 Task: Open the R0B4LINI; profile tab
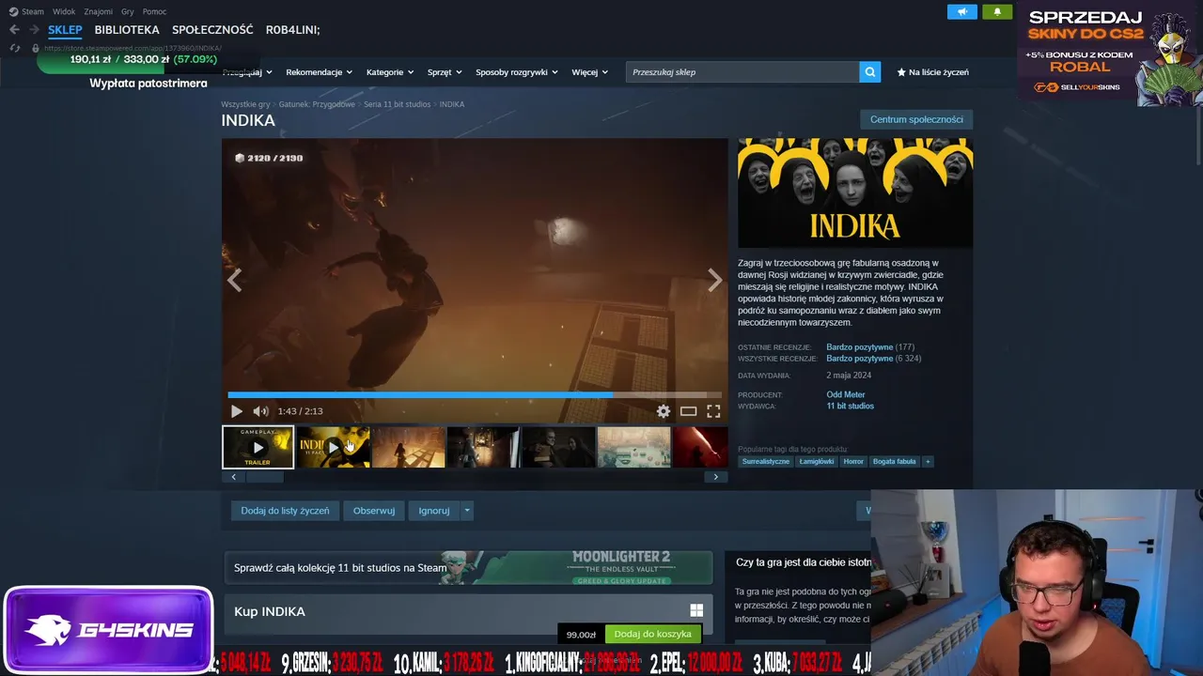292,30
